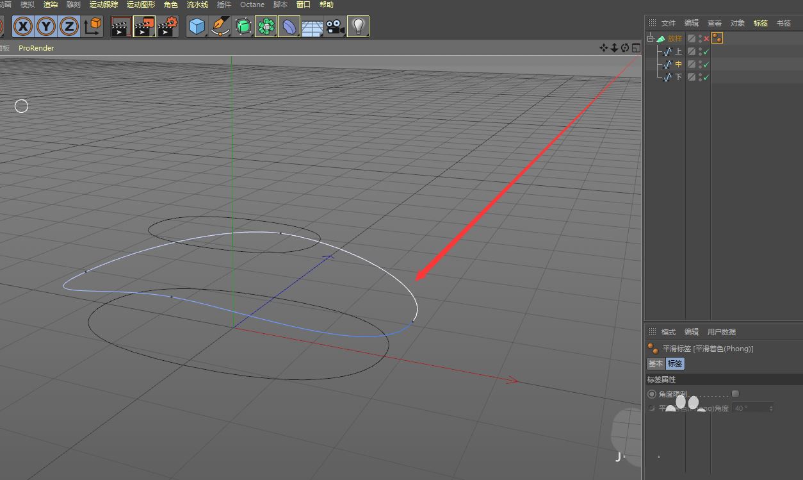Click the subdivision surface generator icon
The height and width of the screenshot is (480, 803).
coord(243,26)
